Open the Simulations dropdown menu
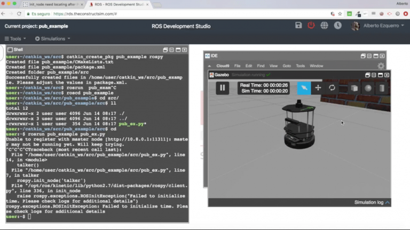The image size is (410, 230). click(53, 38)
